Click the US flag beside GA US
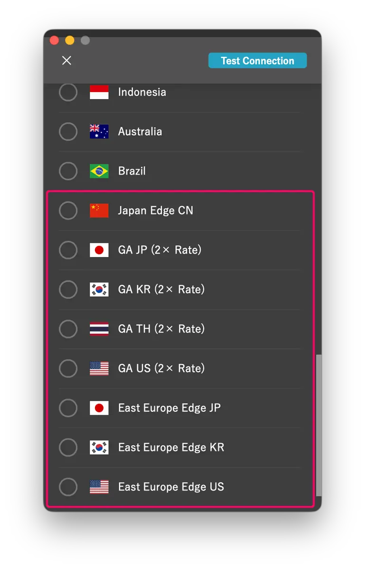 tap(99, 368)
